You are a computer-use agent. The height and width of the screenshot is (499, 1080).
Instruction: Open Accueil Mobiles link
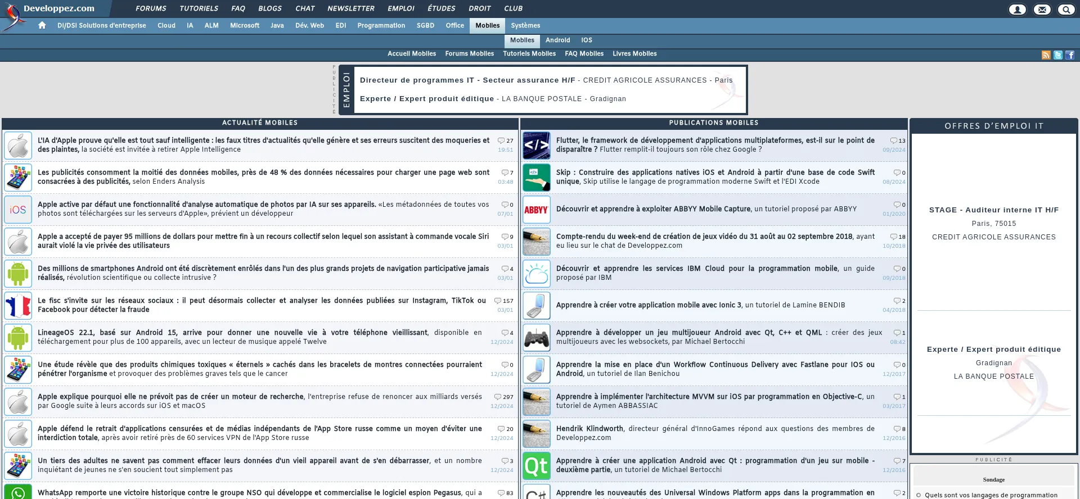pos(412,53)
